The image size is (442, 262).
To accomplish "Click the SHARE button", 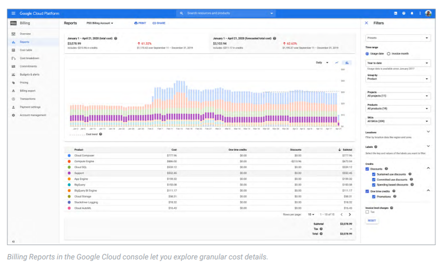I will tap(159, 23).
